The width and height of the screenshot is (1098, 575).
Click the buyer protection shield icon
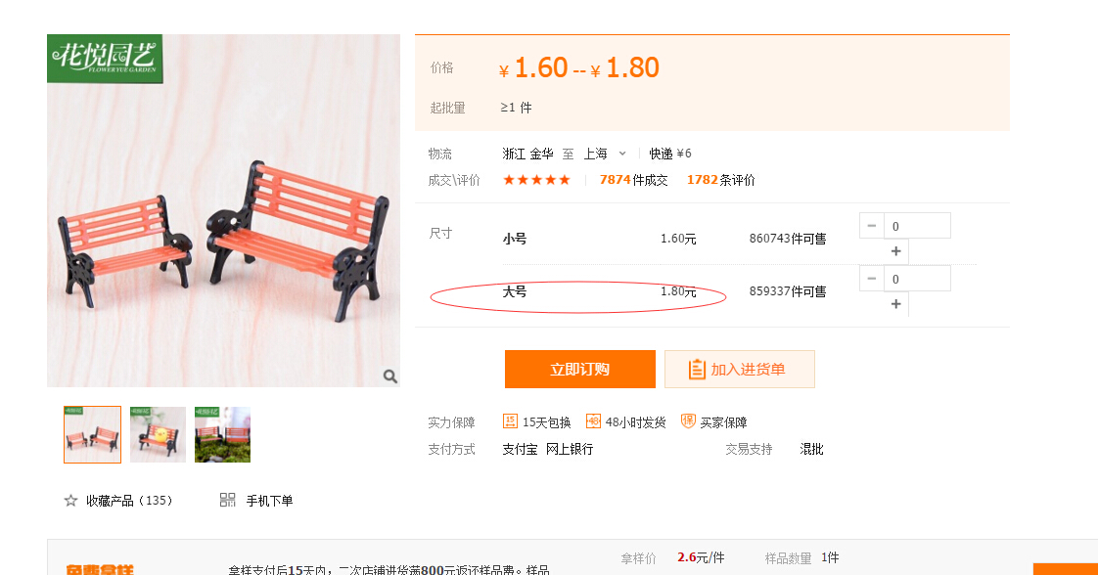[688, 421]
